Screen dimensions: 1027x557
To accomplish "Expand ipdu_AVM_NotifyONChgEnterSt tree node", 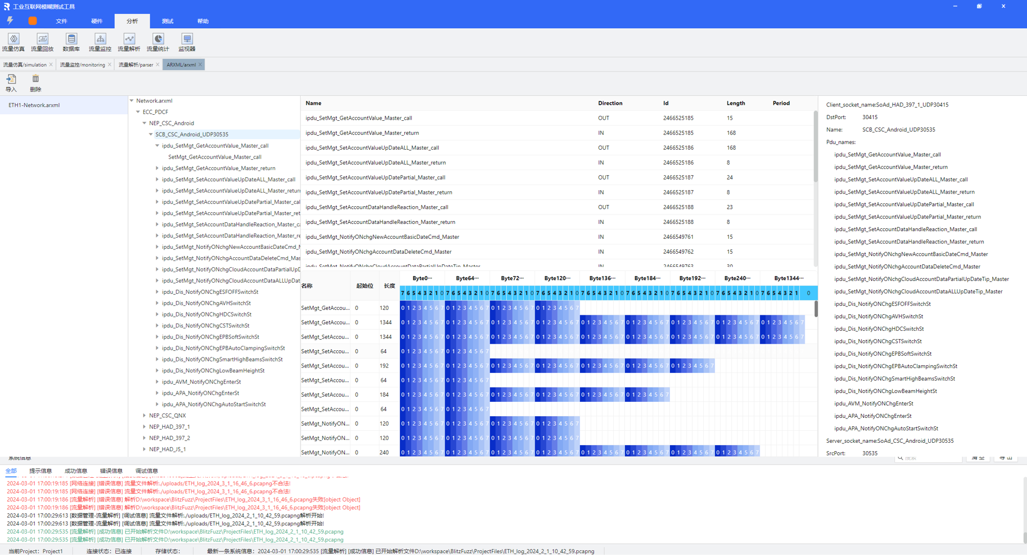I will click(x=157, y=382).
